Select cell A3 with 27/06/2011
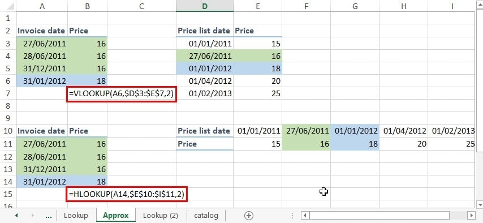 pyautogui.click(x=42, y=43)
